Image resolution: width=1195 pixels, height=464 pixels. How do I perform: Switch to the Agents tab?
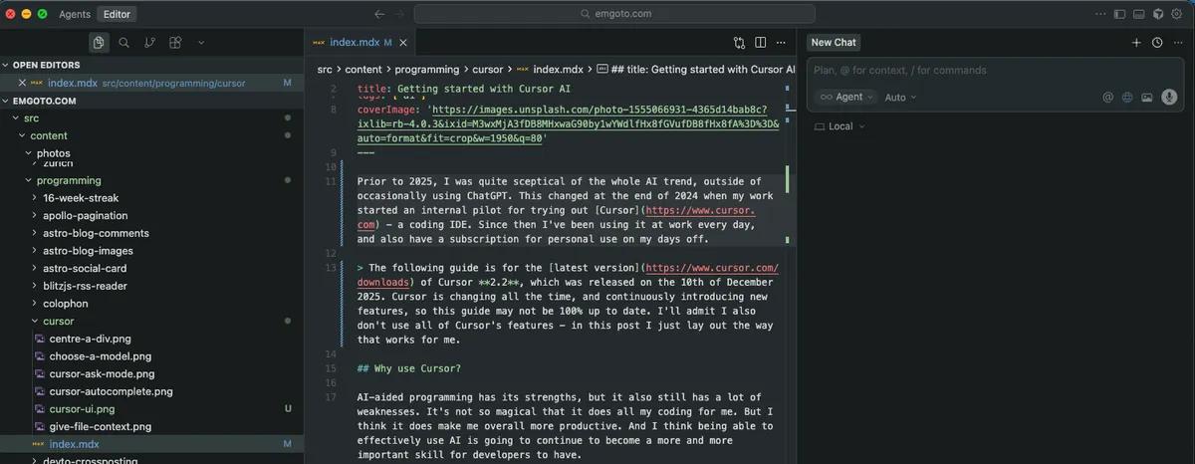coord(75,14)
